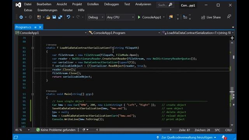This screenshot has width=249, height=140.
Task: Click the upward arrow icon beside Zur Quellcodeverwaltung
Action: [158, 137]
